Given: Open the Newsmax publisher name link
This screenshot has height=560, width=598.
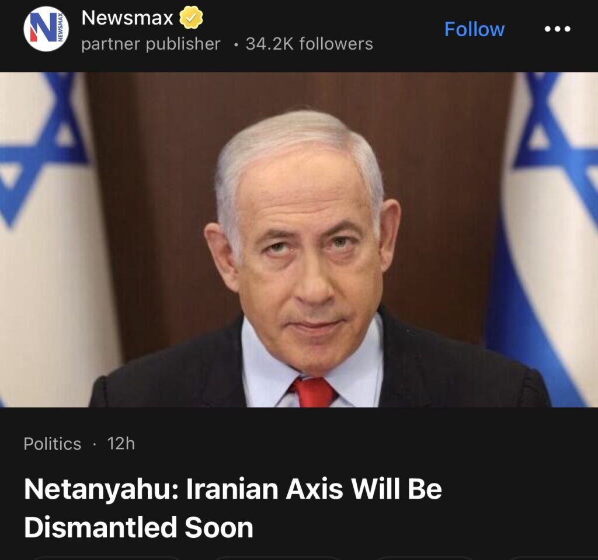Looking at the screenshot, I should pyautogui.click(x=127, y=18).
